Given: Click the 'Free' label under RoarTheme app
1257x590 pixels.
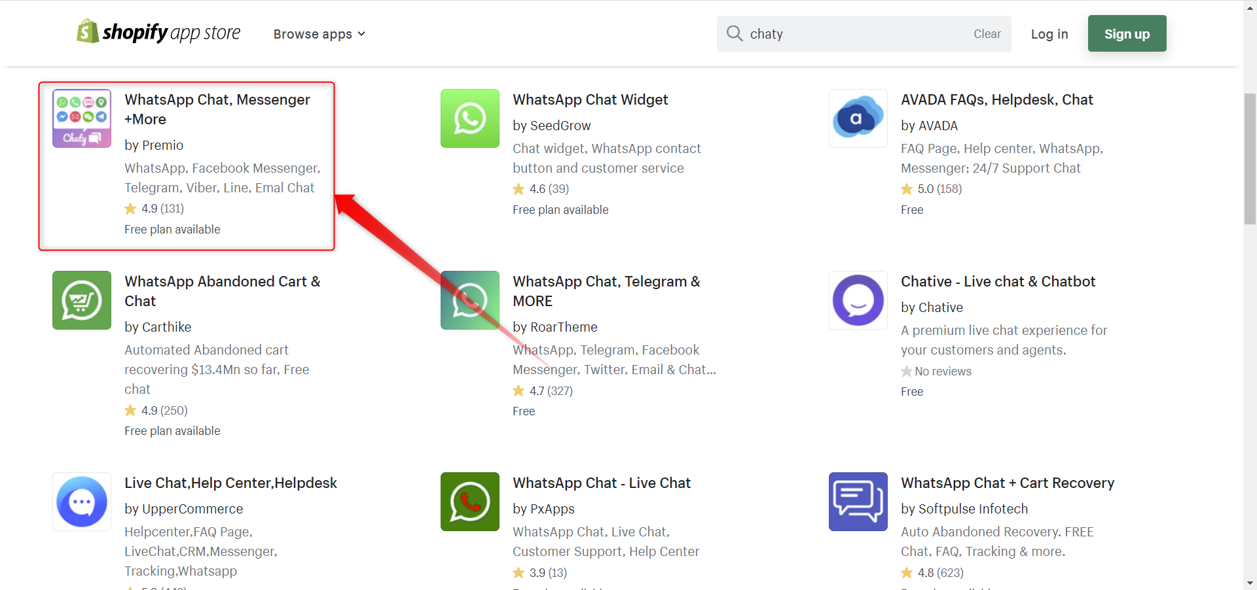Looking at the screenshot, I should pyautogui.click(x=524, y=411).
